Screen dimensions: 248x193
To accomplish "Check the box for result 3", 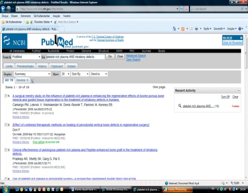I will point(6,150).
